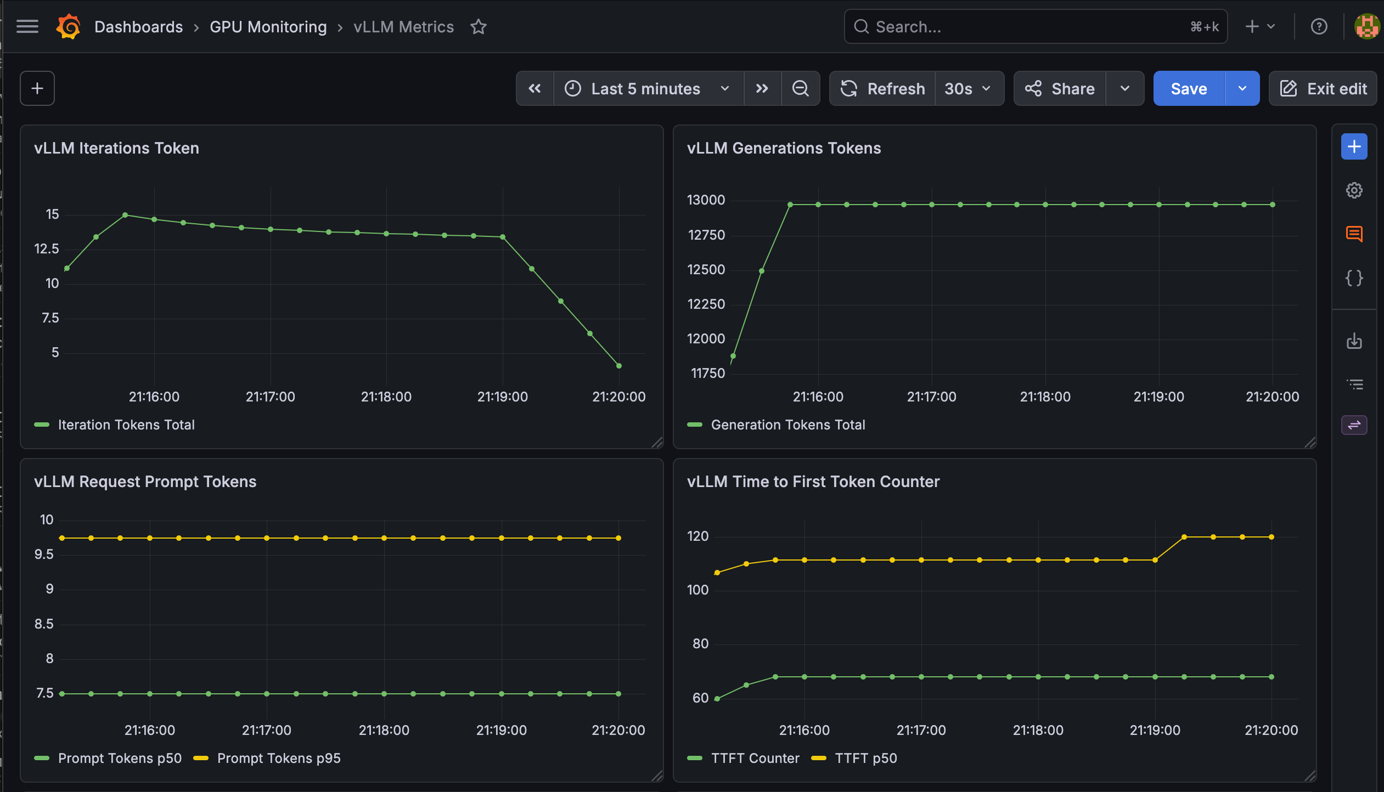Open the JSON model braces icon
This screenshot has height=792, width=1384.
pos(1354,278)
